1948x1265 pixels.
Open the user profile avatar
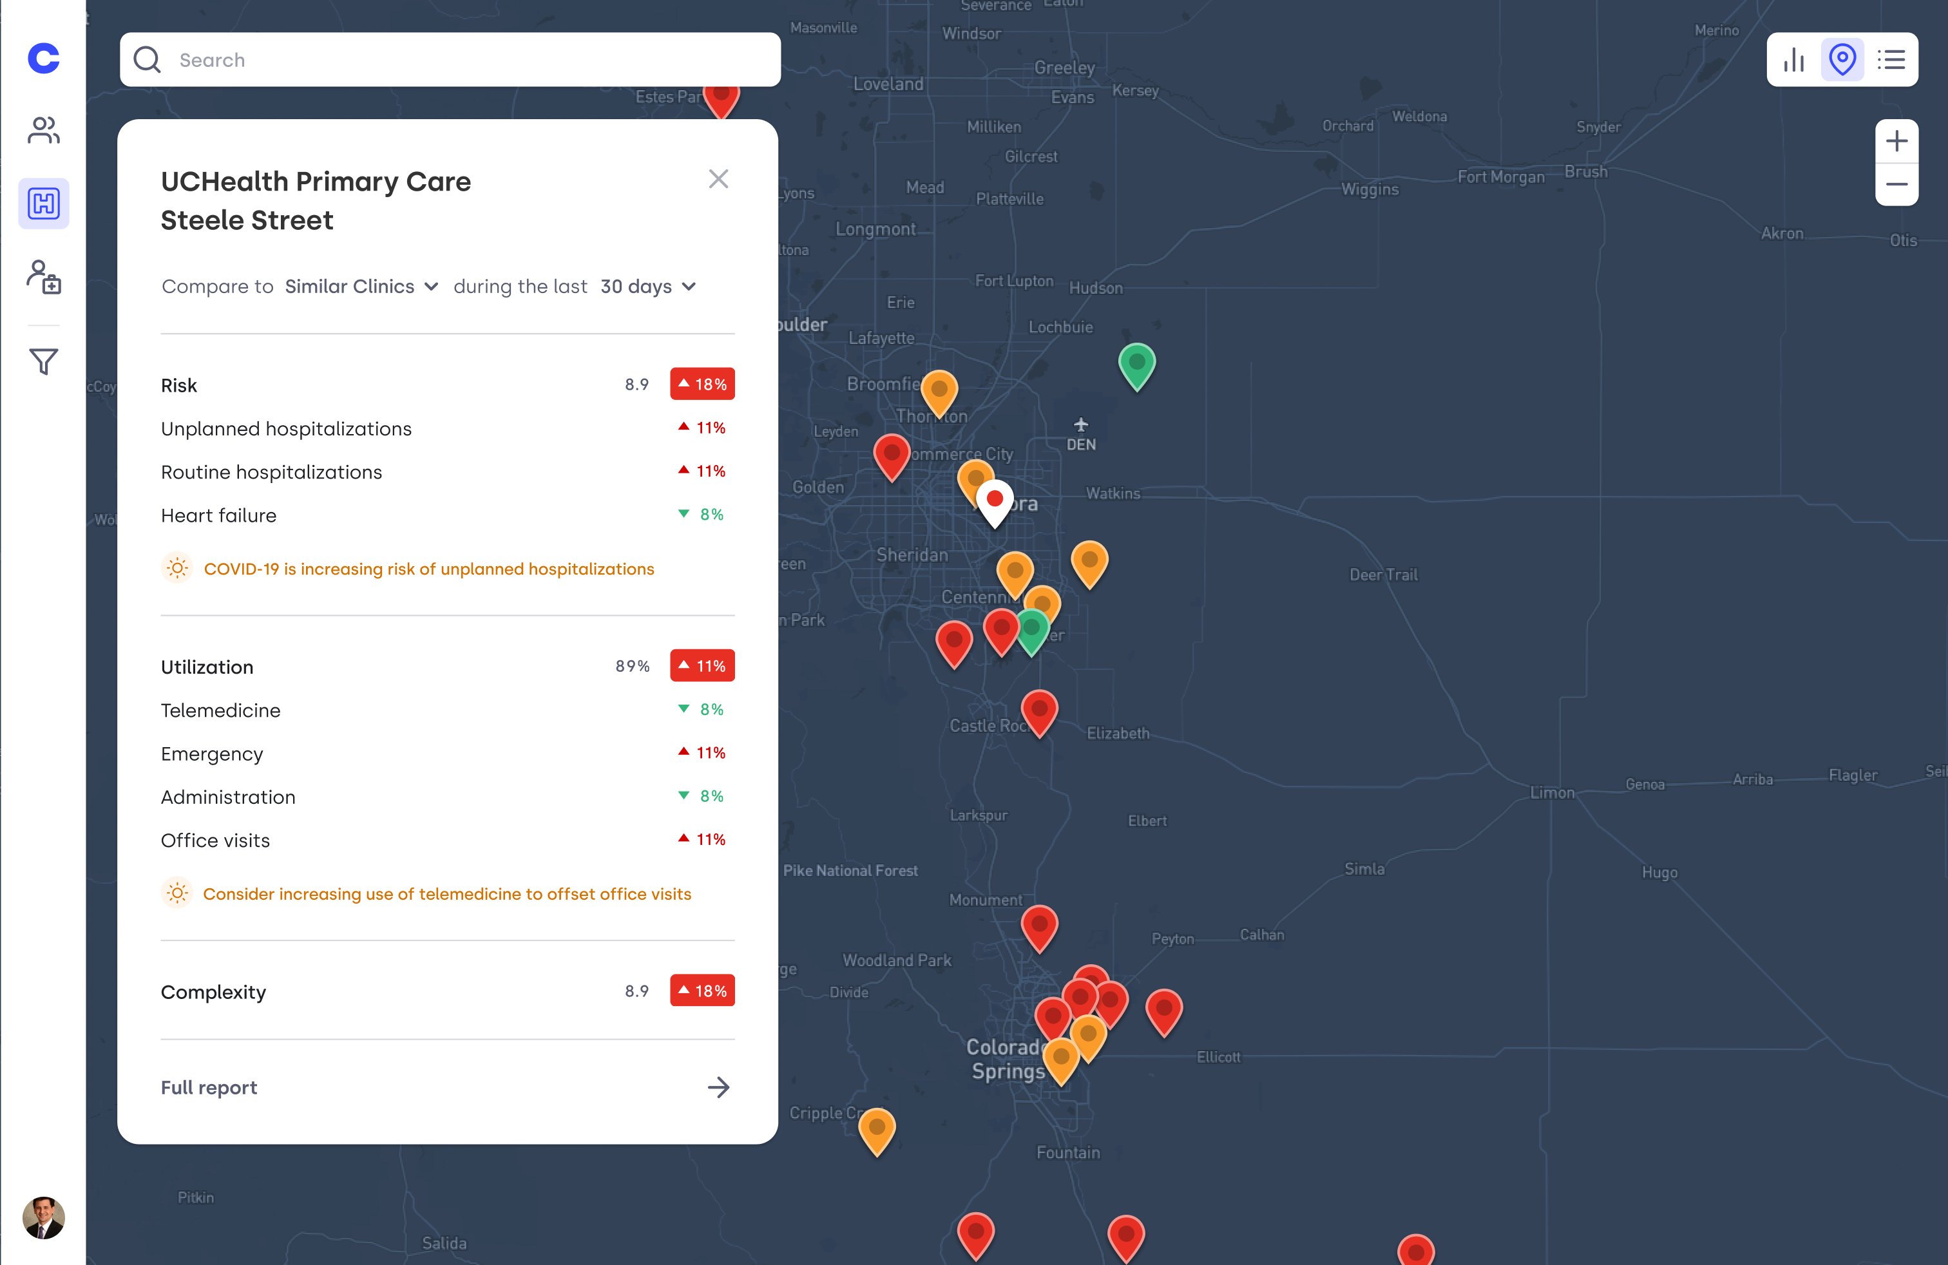pos(43,1217)
